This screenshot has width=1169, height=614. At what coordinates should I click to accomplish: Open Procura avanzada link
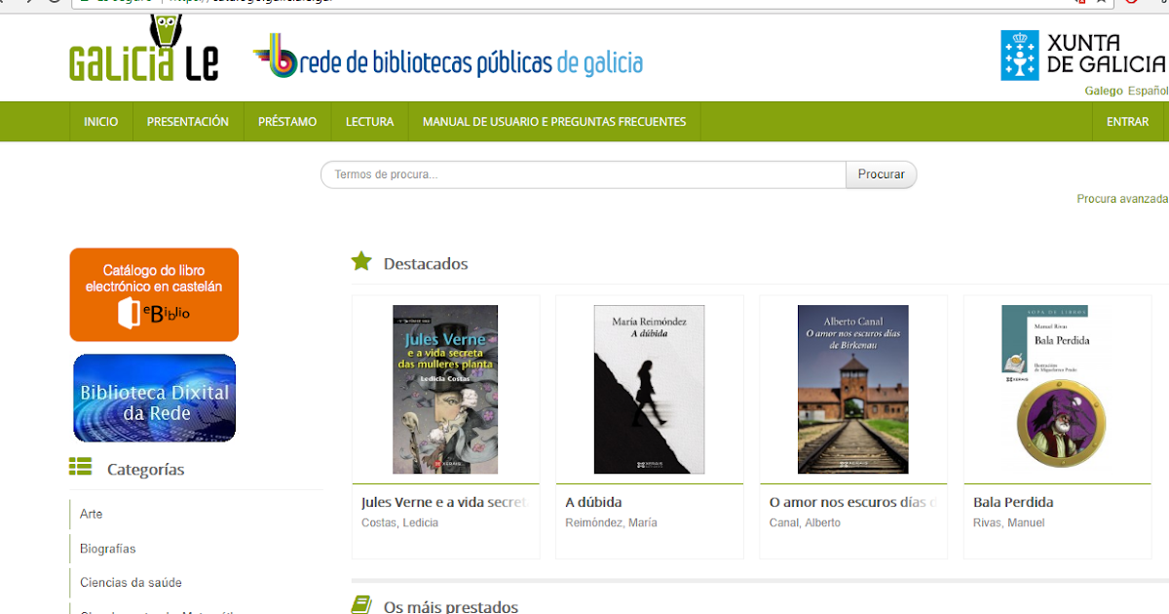point(1122,199)
